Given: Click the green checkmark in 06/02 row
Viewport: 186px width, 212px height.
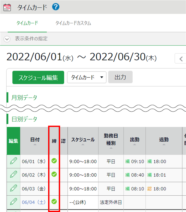Looking at the screenshot, I should point(54,174).
